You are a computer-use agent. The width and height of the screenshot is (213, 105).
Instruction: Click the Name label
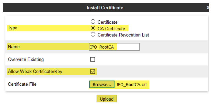pyautogui.click(x=14, y=47)
